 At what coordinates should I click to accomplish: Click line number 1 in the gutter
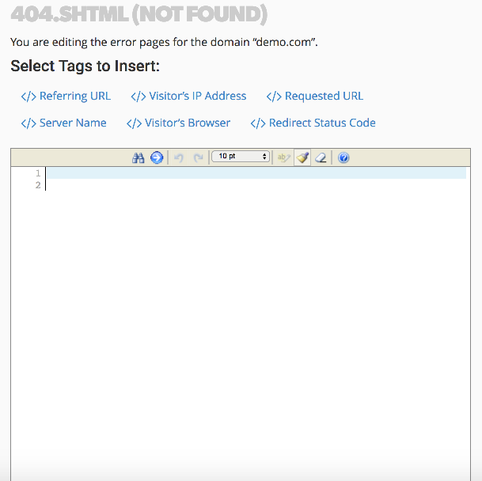(x=37, y=172)
